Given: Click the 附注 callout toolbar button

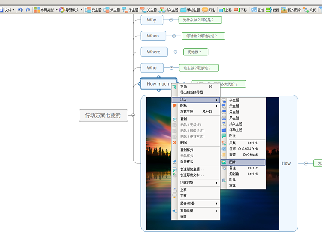Looking at the screenshot, I should click(x=208, y=9).
